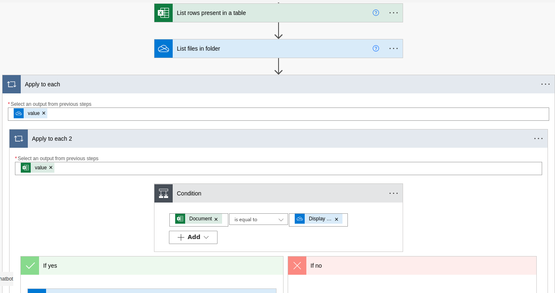Open help for List rows present in a table
This screenshot has height=293, width=555.
(376, 13)
